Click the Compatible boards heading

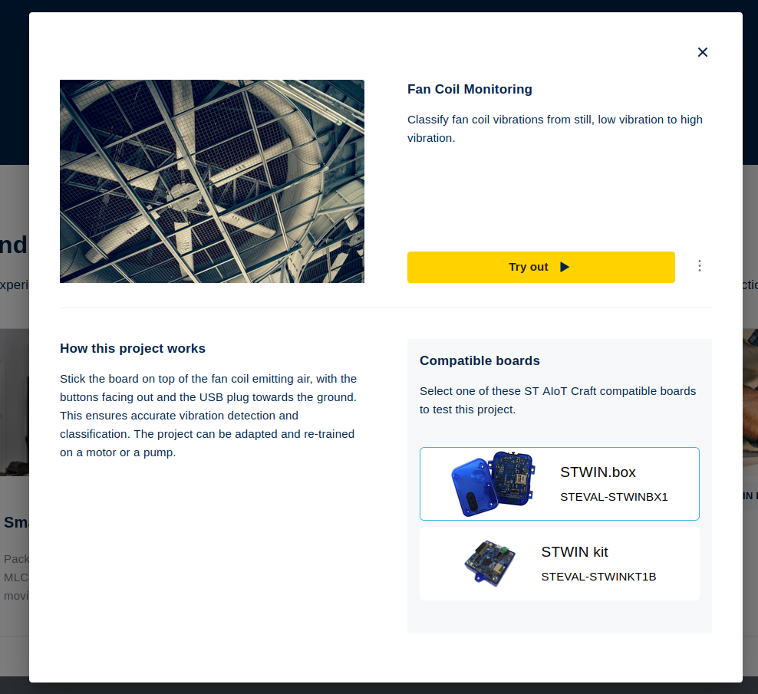point(480,361)
